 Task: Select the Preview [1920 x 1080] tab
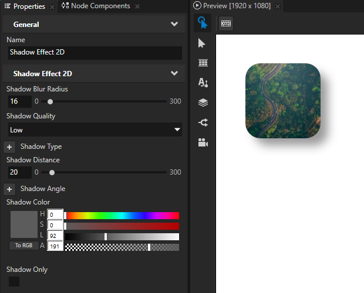pos(237,6)
